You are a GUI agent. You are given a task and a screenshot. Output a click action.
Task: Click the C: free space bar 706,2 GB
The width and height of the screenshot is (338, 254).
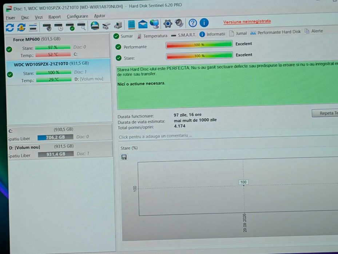(x=55, y=137)
